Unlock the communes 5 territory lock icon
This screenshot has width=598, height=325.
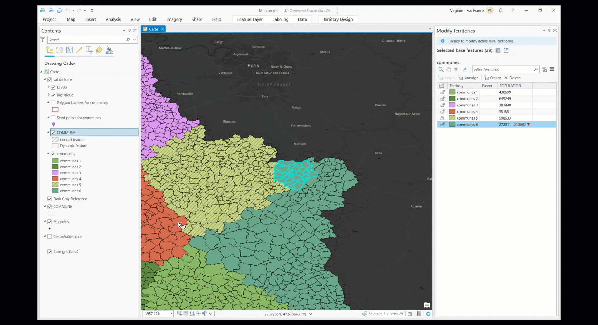click(x=442, y=118)
